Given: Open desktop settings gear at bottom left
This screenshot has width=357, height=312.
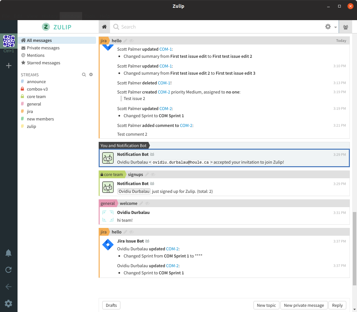Looking at the screenshot, I should click(x=8, y=303).
